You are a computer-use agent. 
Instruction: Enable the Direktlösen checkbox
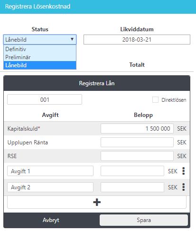pyautogui.click(x=155, y=100)
